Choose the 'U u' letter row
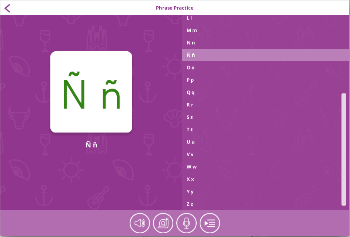This screenshot has width=350, height=237. (x=266, y=142)
